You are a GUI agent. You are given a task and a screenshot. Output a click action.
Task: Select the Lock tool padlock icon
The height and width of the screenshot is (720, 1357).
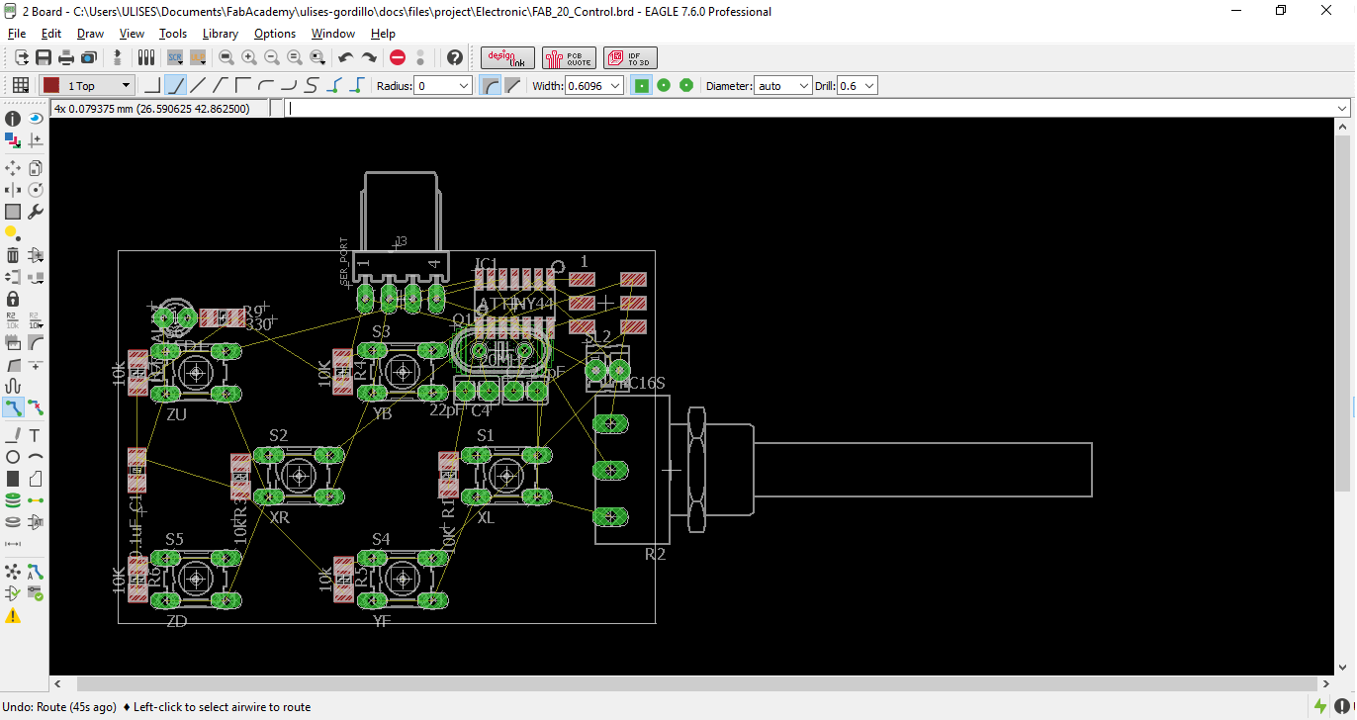(x=13, y=298)
